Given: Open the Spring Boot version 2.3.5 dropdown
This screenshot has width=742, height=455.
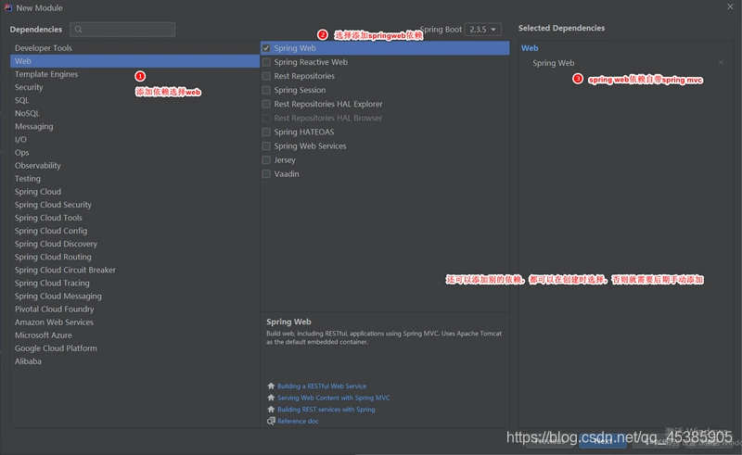Looking at the screenshot, I should 482,30.
